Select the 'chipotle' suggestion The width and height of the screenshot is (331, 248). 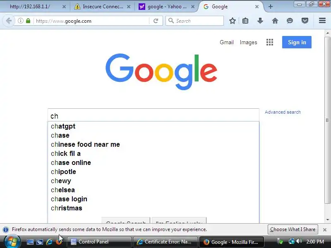[154, 172]
